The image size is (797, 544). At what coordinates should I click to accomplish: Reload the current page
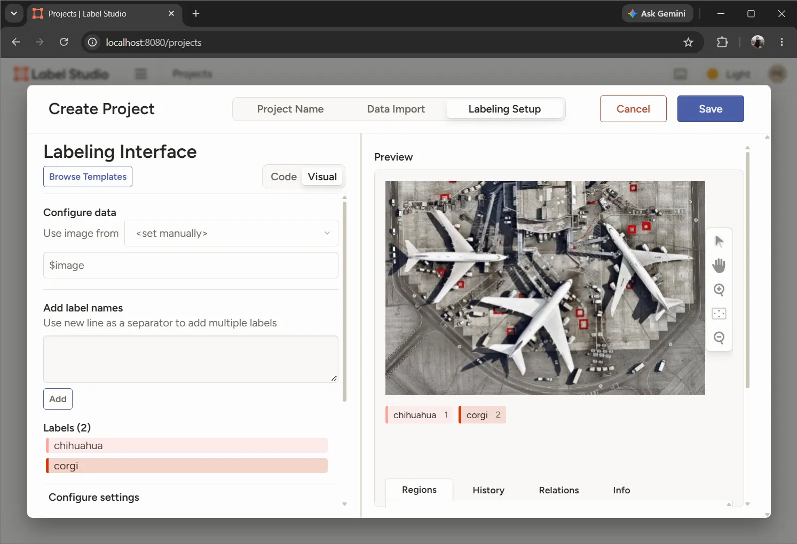tap(64, 42)
